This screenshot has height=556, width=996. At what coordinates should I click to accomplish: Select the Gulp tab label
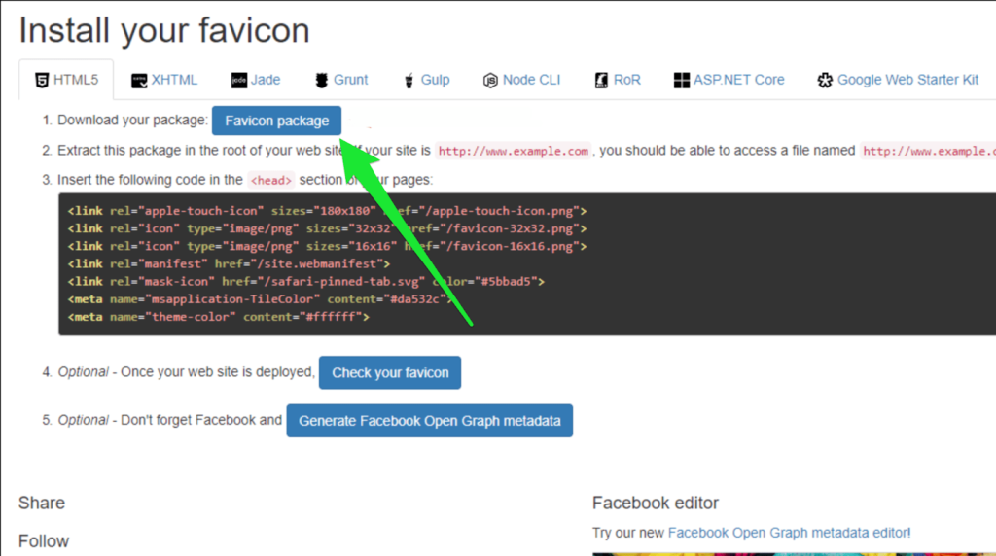(435, 80)
